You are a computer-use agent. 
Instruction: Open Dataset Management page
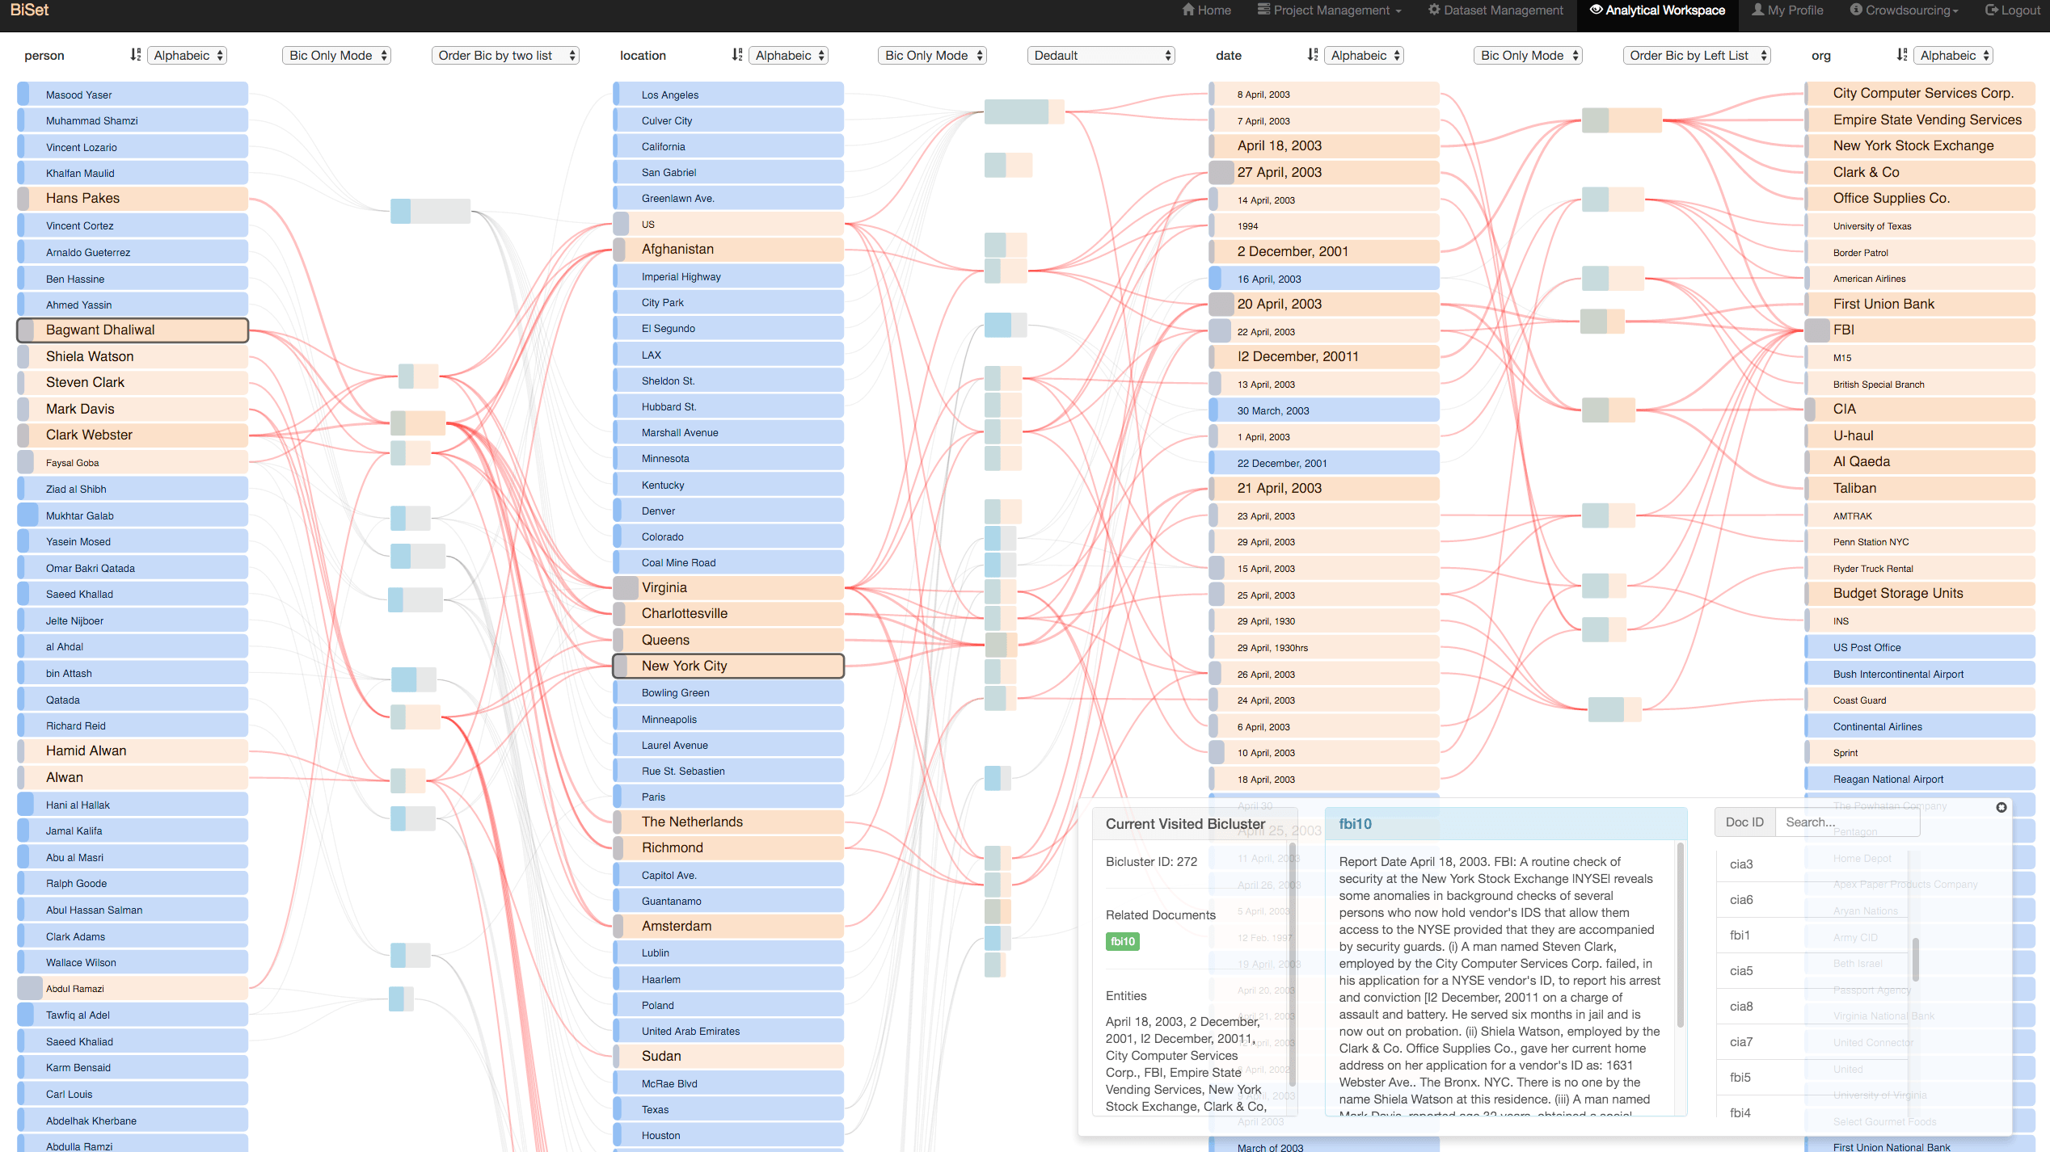(1495, 11)
